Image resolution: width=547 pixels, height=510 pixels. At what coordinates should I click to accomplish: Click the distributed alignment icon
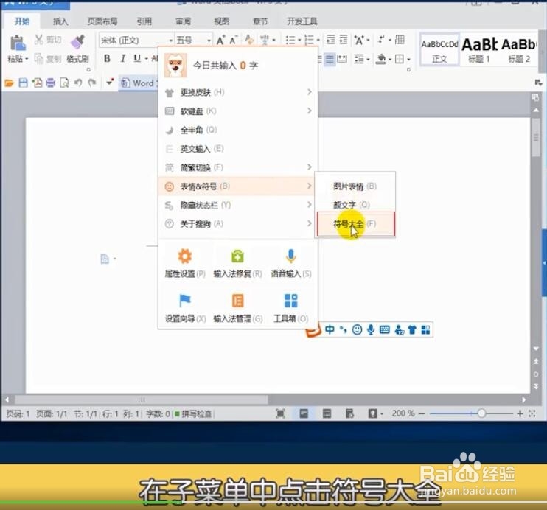tap(342, 59)
